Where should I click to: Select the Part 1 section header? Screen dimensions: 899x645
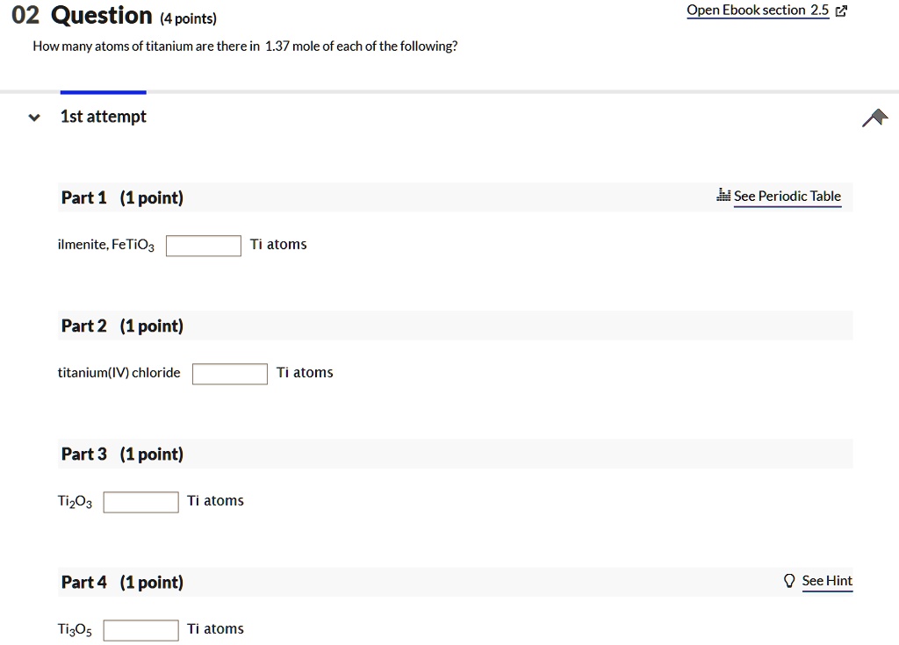83,197
